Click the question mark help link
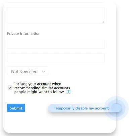Viewport: 131px width, 136px height. (x=68, y=92)
